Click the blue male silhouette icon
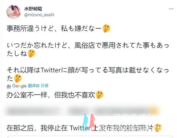177x138 pixels. click(85, 122)
